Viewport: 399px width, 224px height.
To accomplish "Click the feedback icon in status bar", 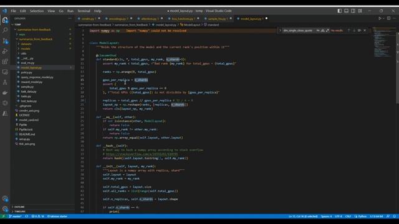I will 388,217.
